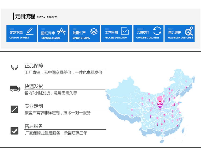Select the 专业定制 heading text
This screenshot has height=162, width=201.
point(34,106)
